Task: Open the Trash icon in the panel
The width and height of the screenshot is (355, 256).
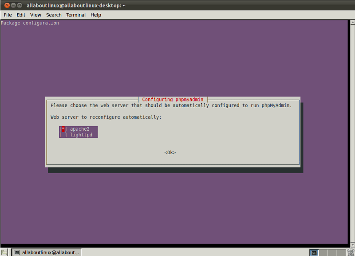Action: tap(351, 252)
